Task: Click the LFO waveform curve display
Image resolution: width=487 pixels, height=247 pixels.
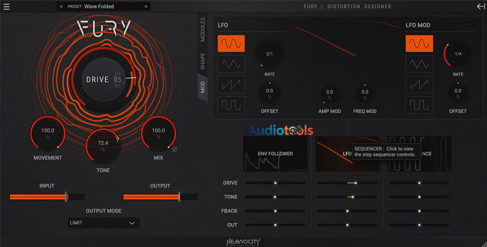Action: click(347, 39)
